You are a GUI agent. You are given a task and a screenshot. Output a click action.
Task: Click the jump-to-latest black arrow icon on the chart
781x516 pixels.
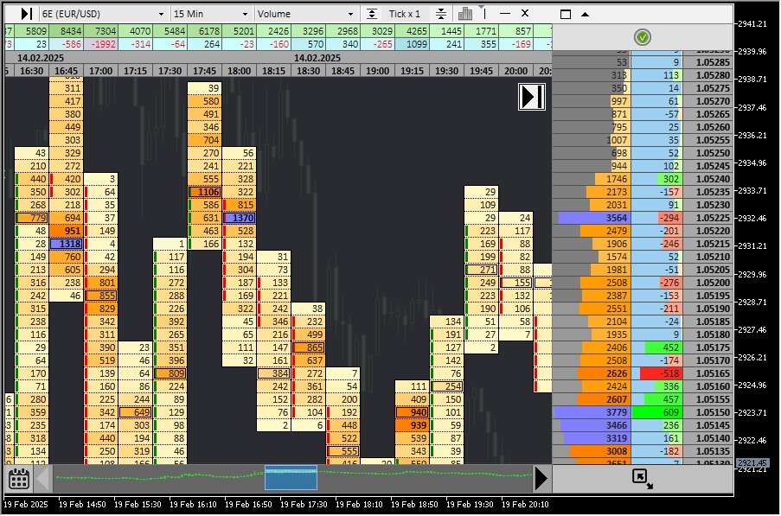point(531,96)
